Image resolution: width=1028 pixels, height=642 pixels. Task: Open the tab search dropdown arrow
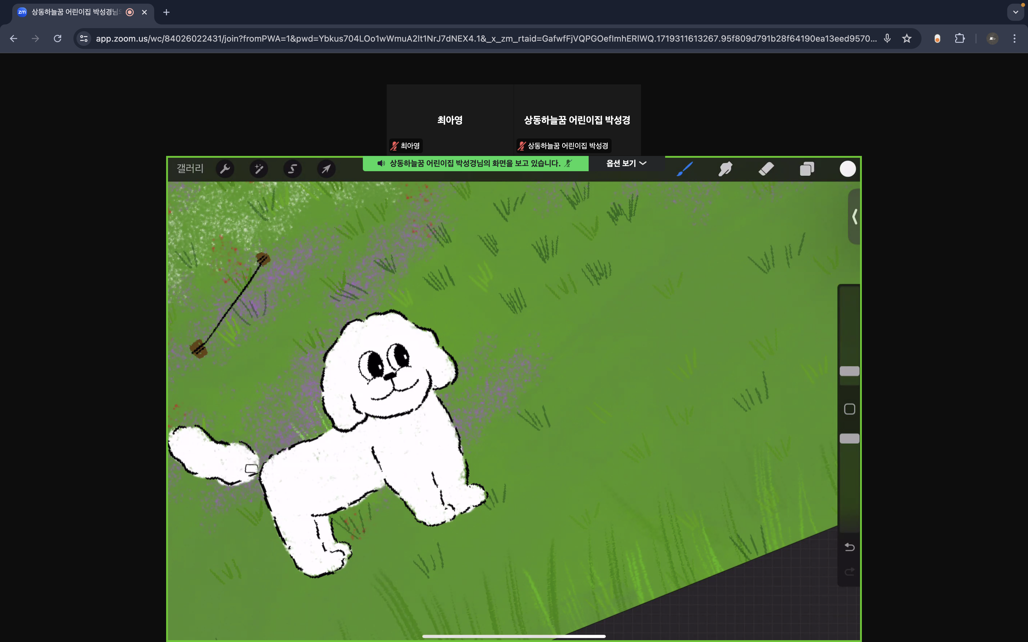click(x=1016, y=12)
